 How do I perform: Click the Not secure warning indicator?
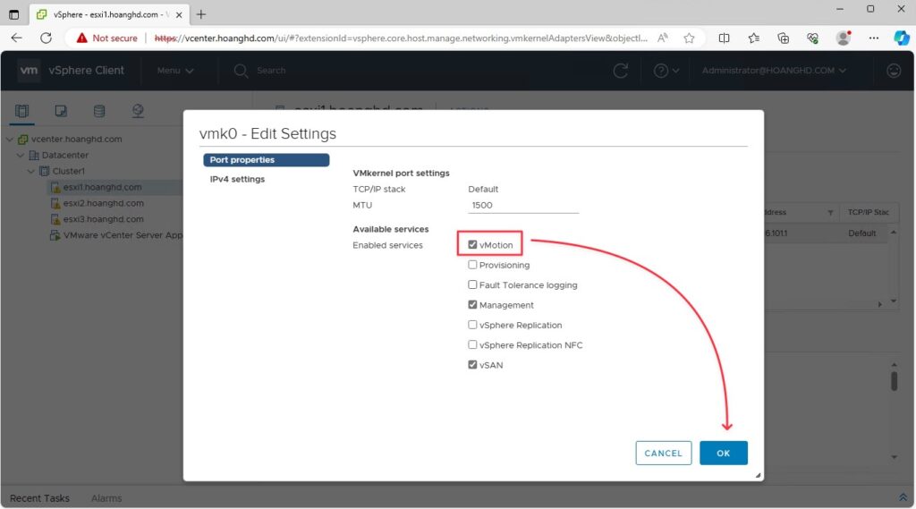107,38
